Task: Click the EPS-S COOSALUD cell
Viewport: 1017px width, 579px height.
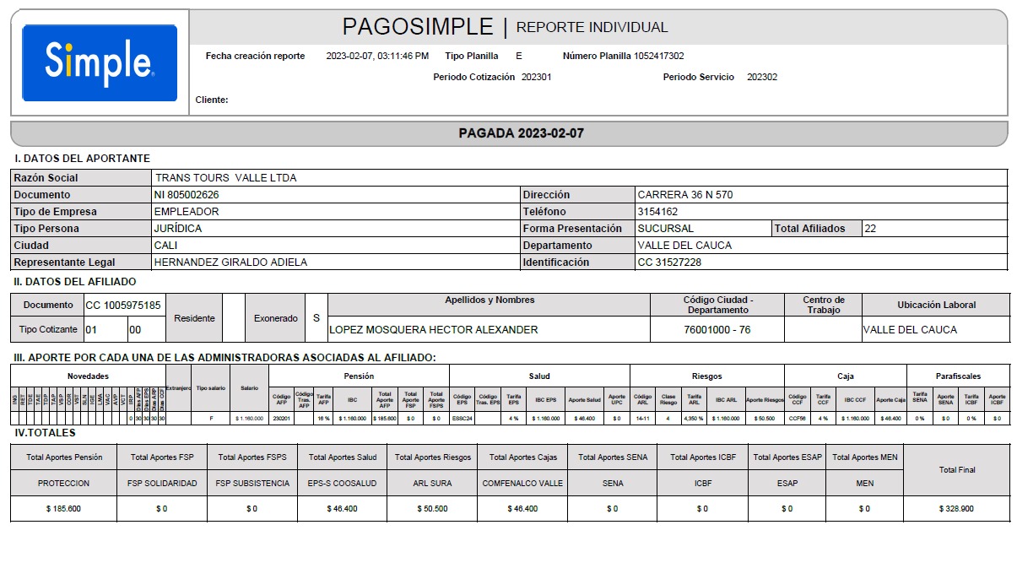Action: (x=342, y=484)
